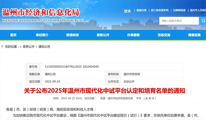Click the 公开方式 label cell

tap(113, 81)
